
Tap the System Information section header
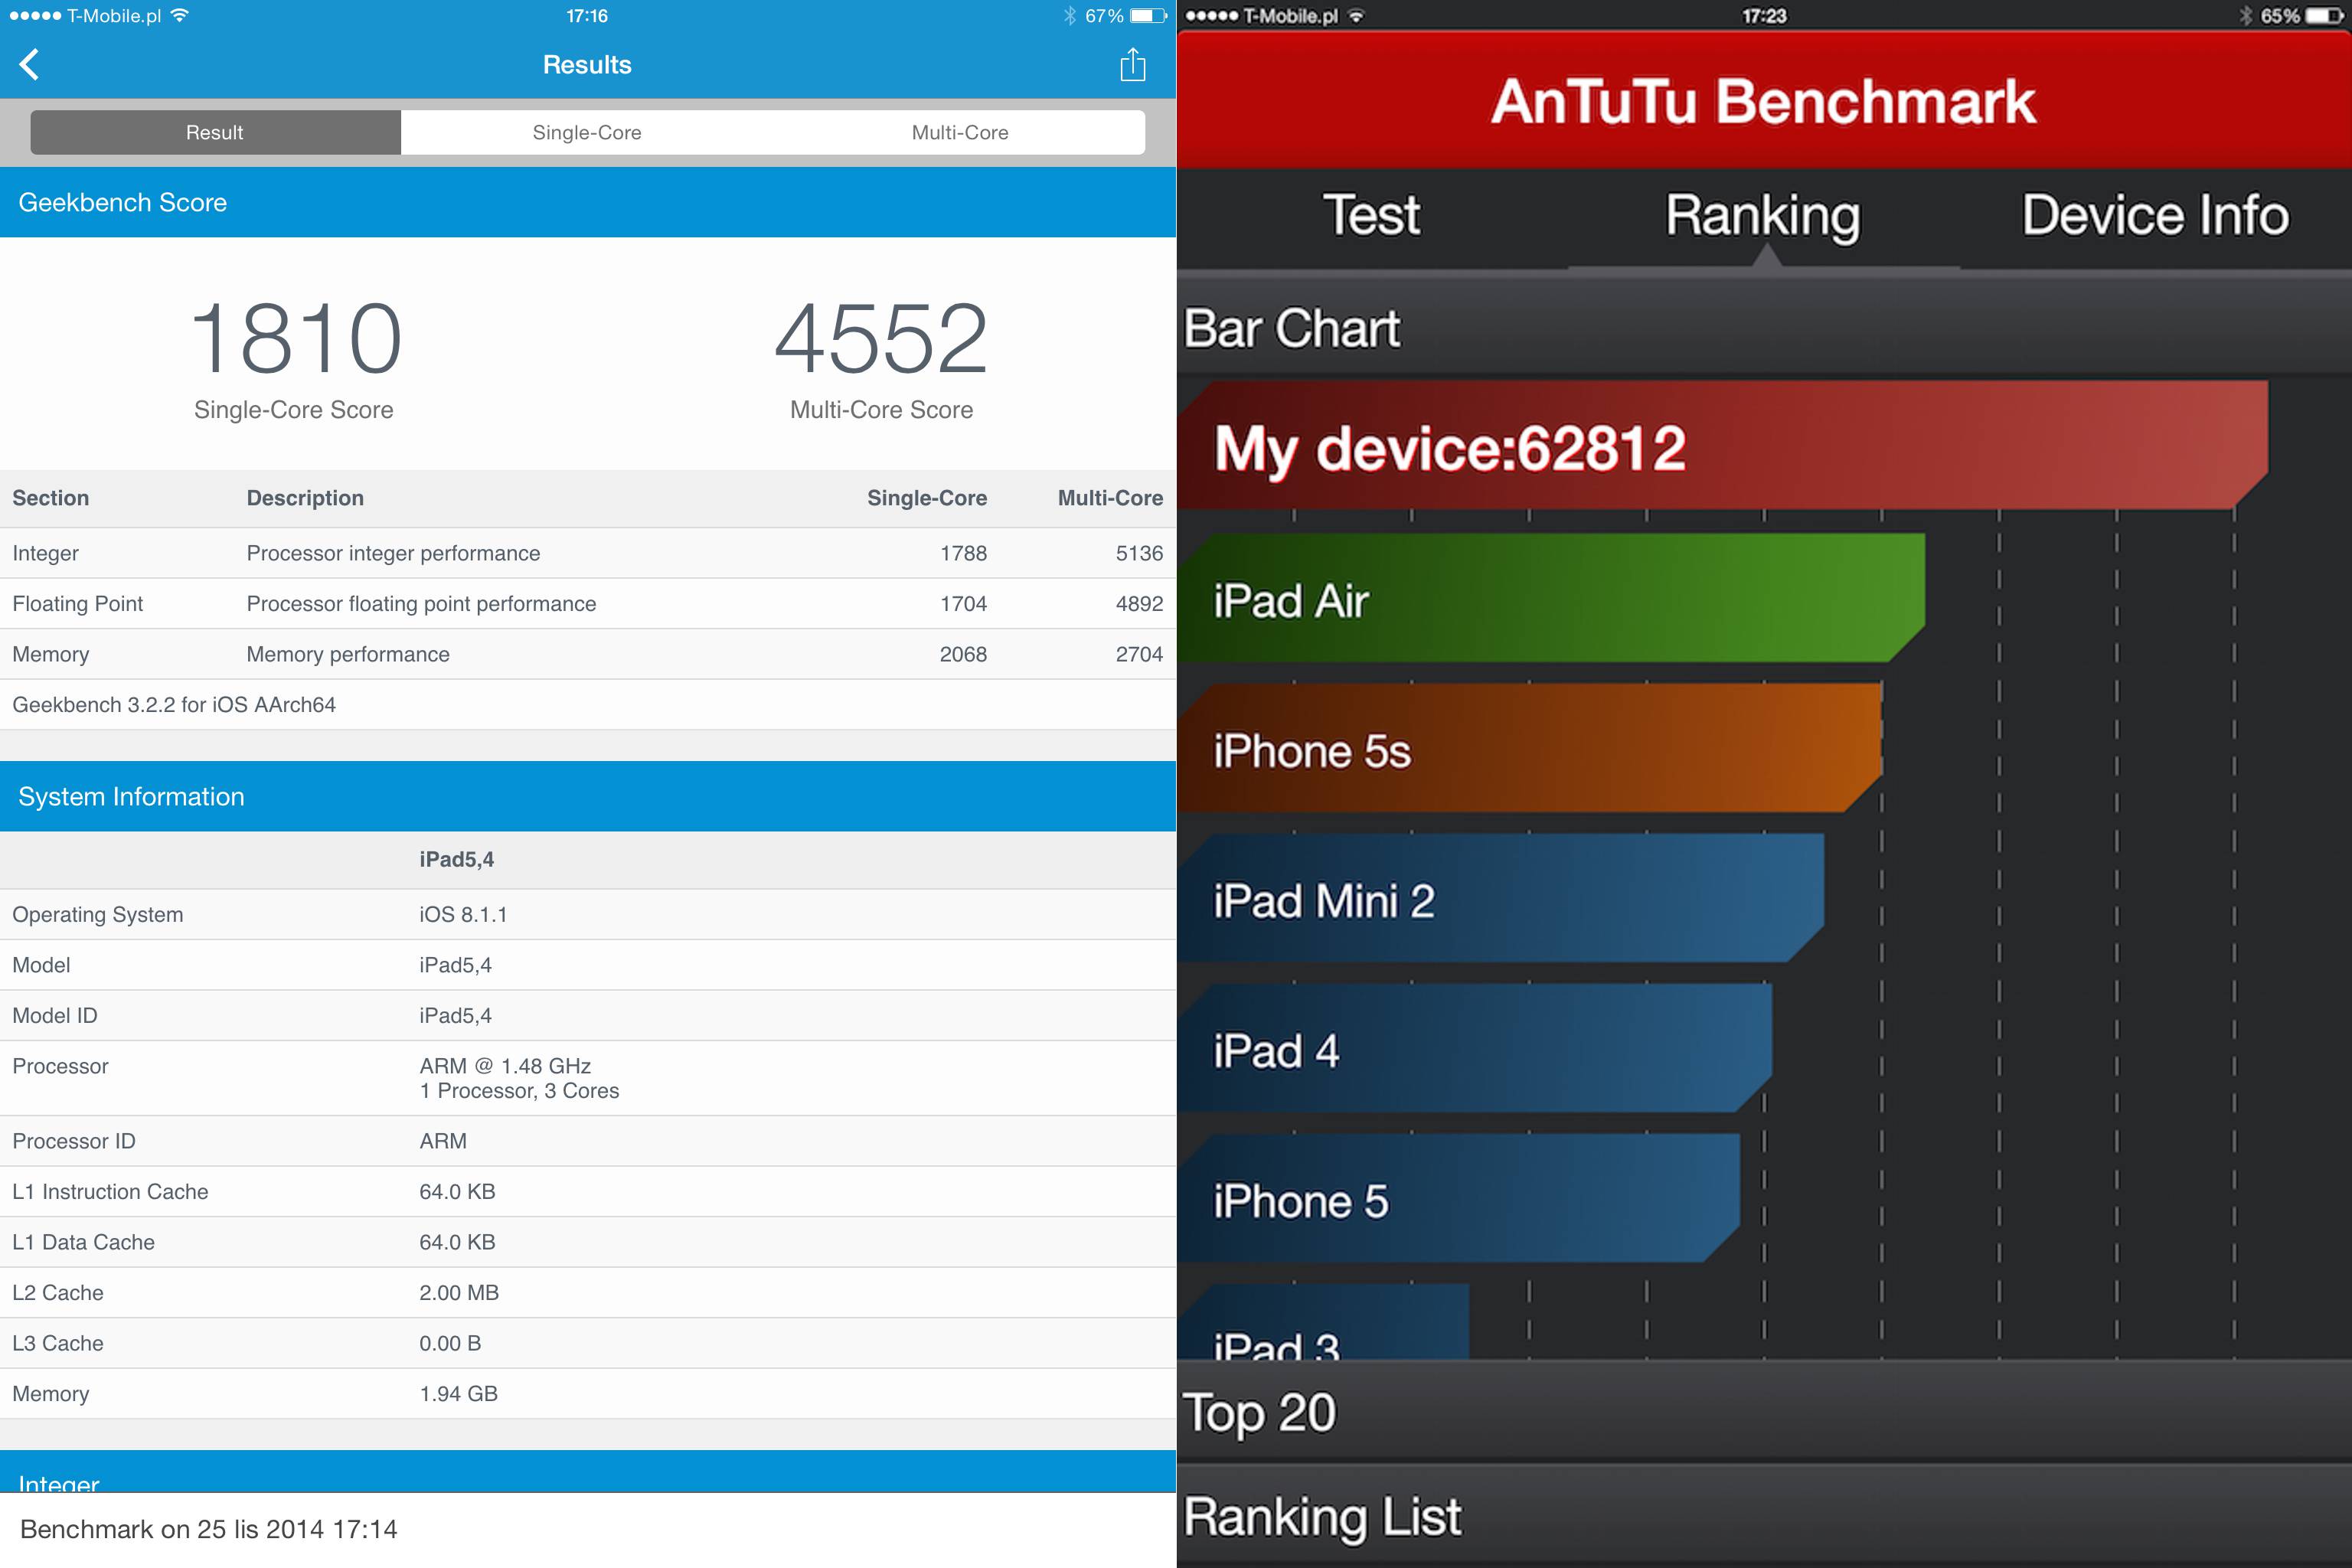pyautogui.click(x=588, y=796)
